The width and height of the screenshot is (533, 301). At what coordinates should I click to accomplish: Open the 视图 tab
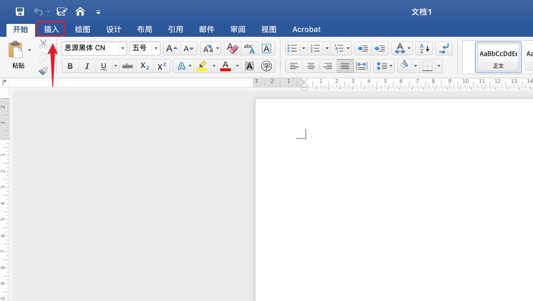pos(269,29)
